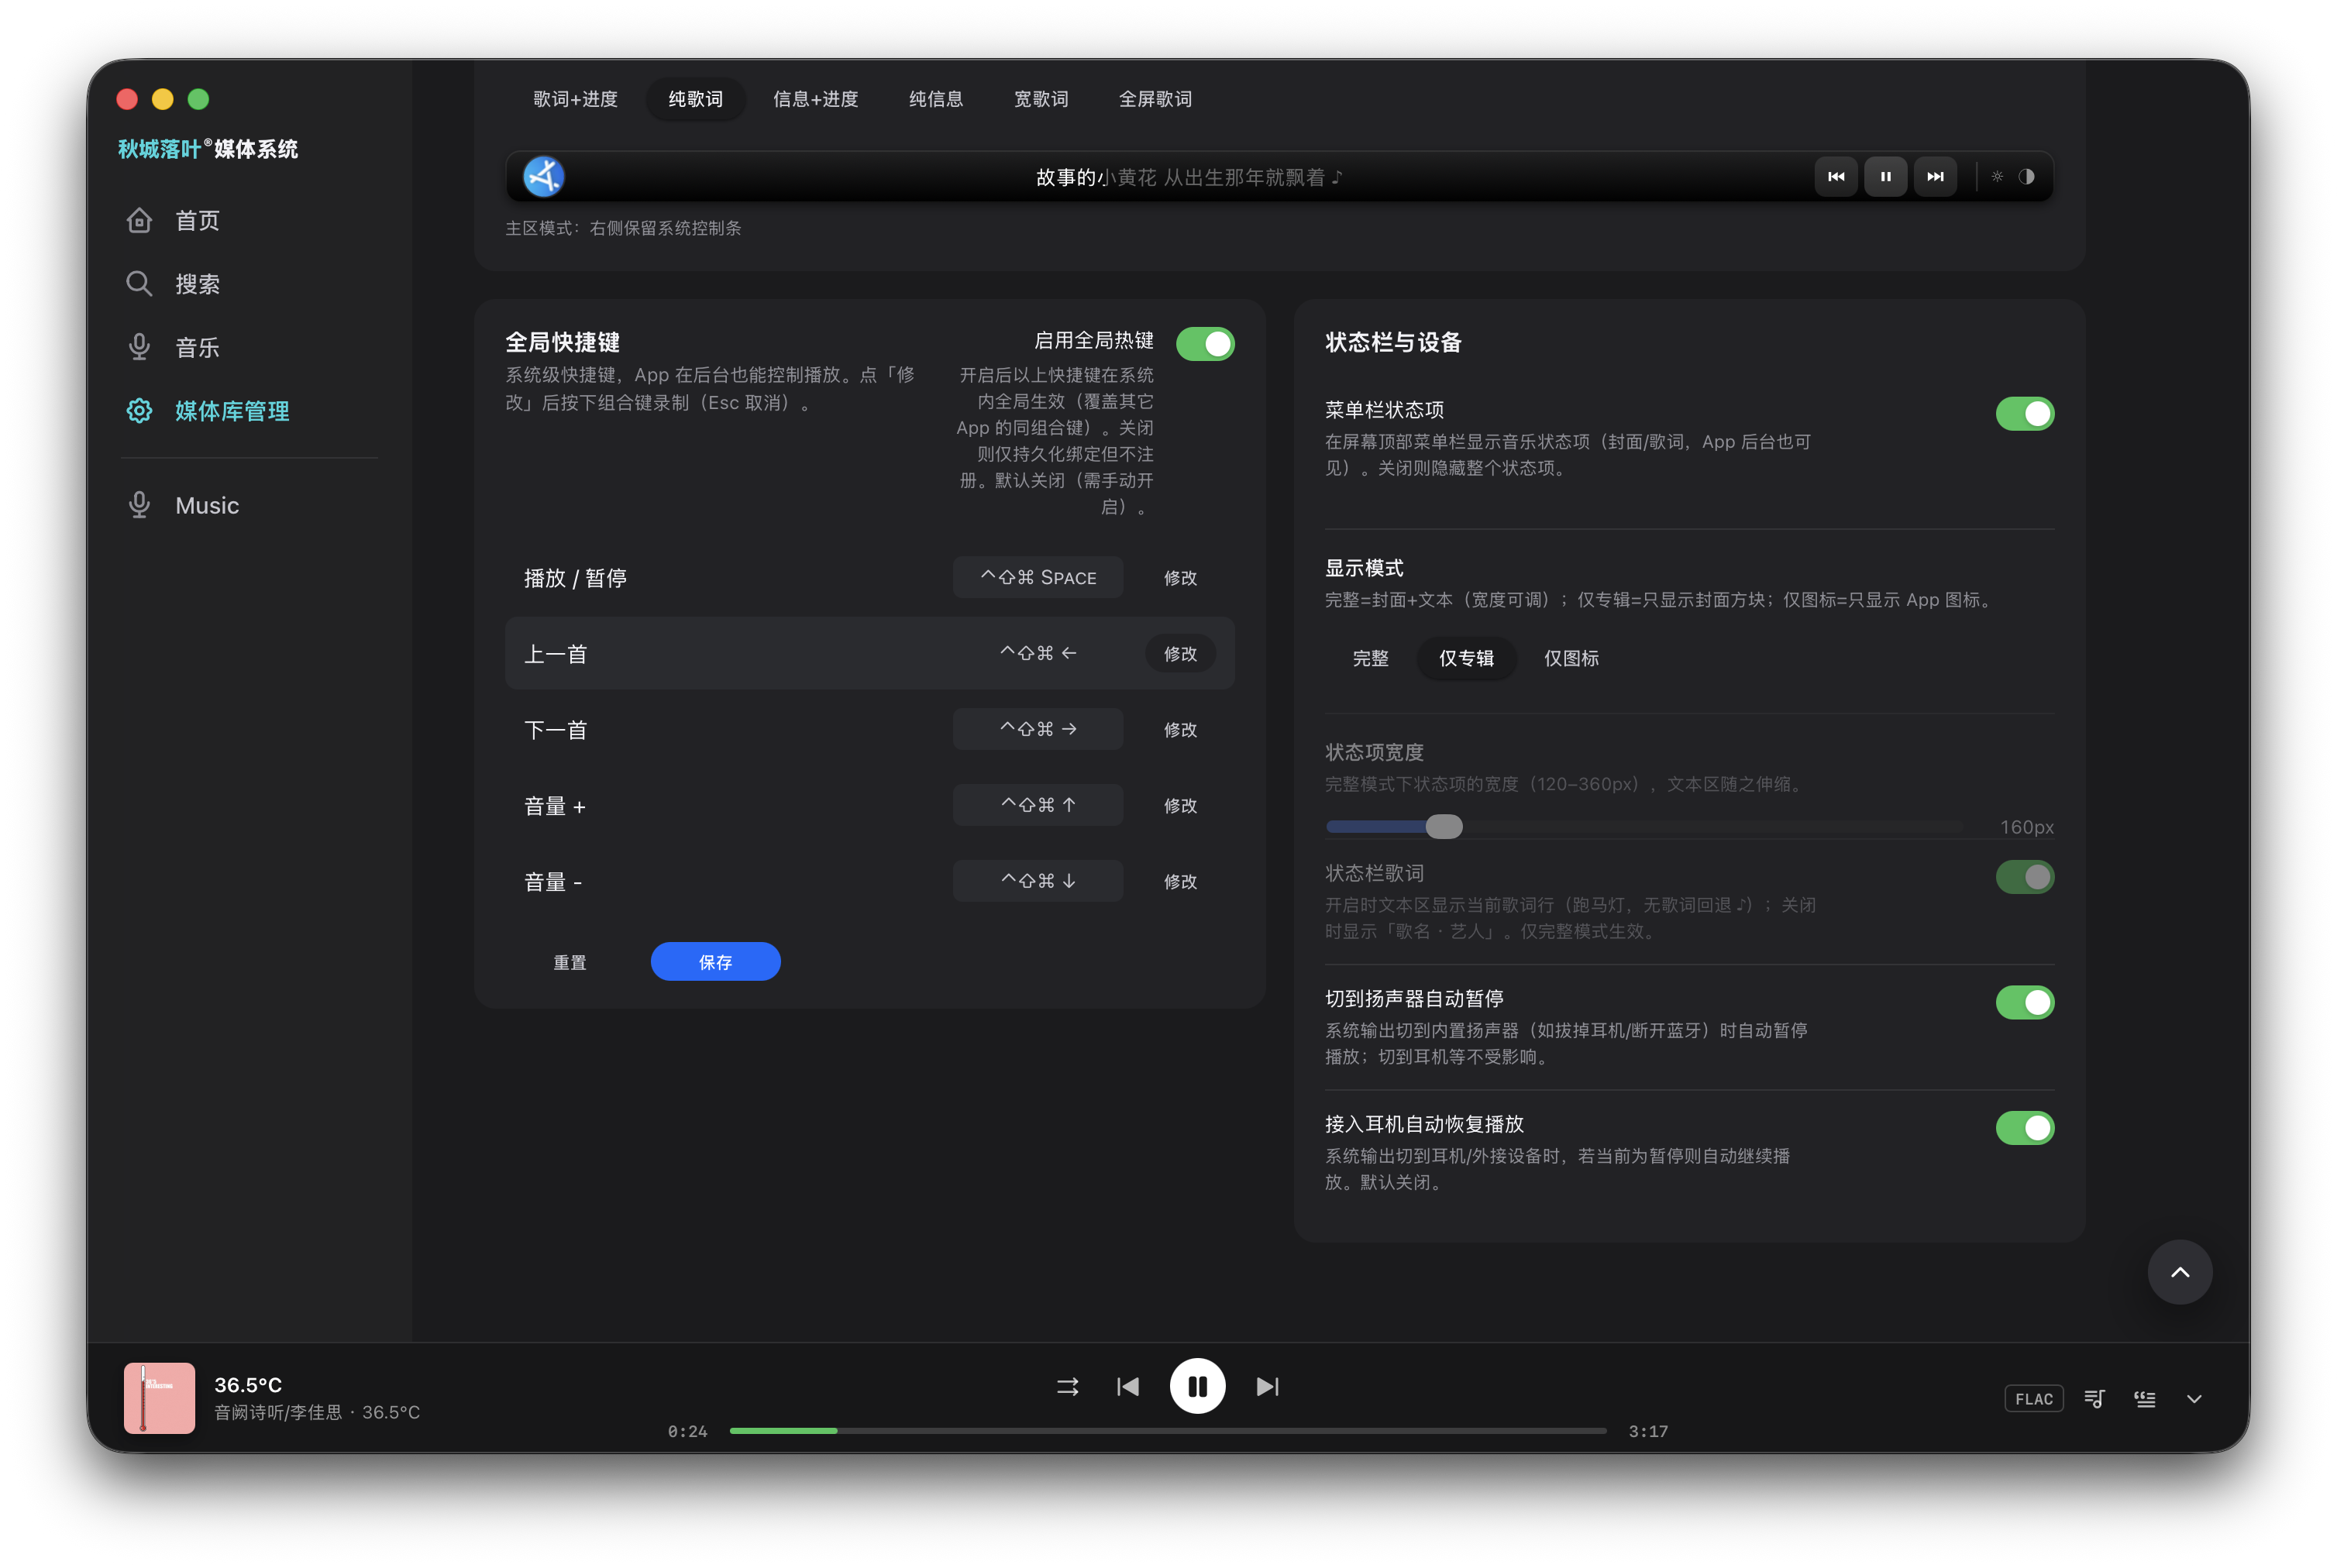Click the ^⇧⌘ ↑ shortcut field

[1037, 805]
